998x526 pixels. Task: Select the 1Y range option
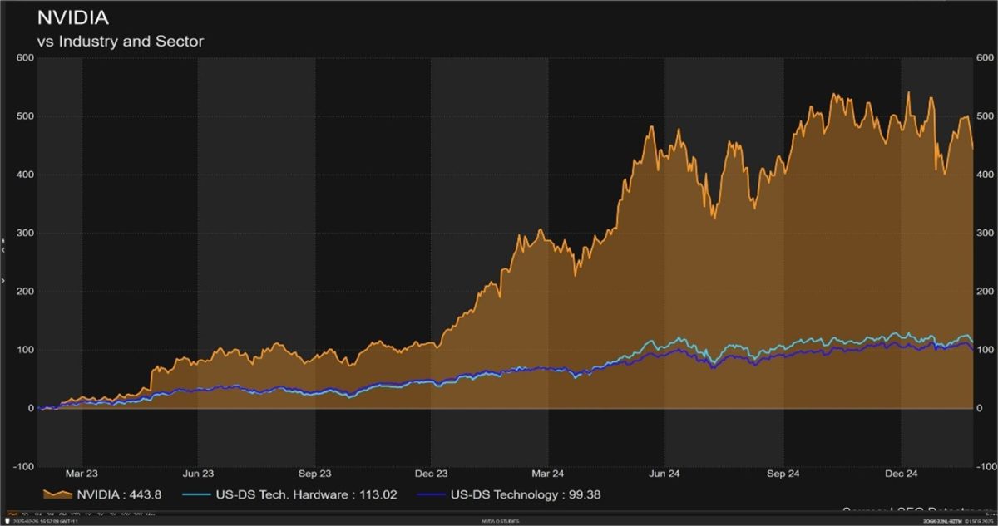pyautogui.click(x=86, y=514)
